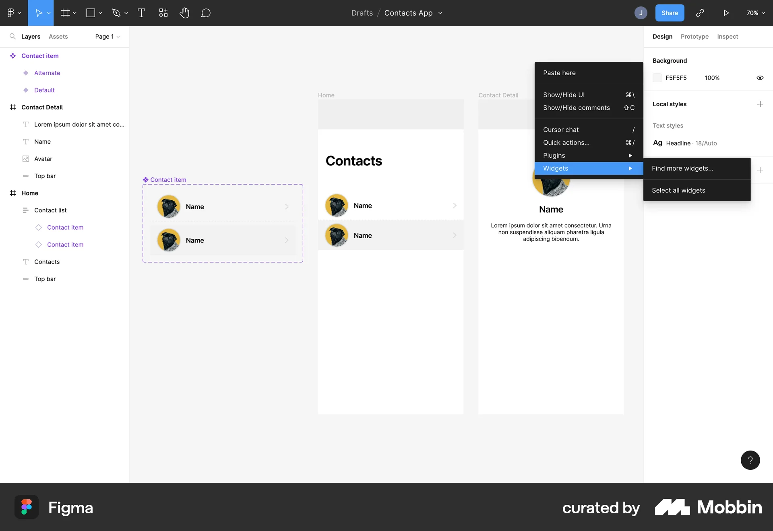Select the Hand tool
The height and width of the screenshot is (531, 773).
(x=184, y=12)
